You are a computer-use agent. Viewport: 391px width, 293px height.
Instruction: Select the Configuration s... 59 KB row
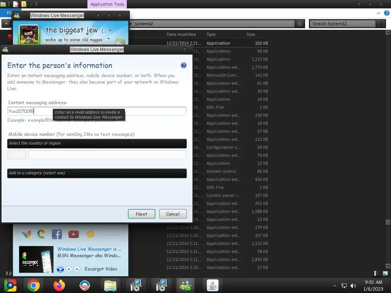coord(231,147)
